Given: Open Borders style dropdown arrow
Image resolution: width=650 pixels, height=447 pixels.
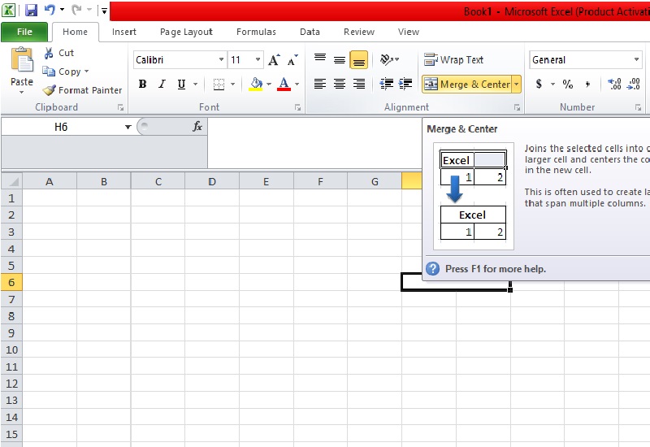Looking at the screenshot, I should [x=232, y=85].
